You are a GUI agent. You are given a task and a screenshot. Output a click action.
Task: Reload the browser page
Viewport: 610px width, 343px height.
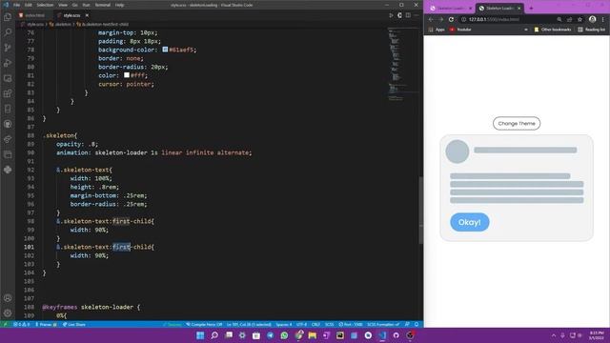coord(451,19)
